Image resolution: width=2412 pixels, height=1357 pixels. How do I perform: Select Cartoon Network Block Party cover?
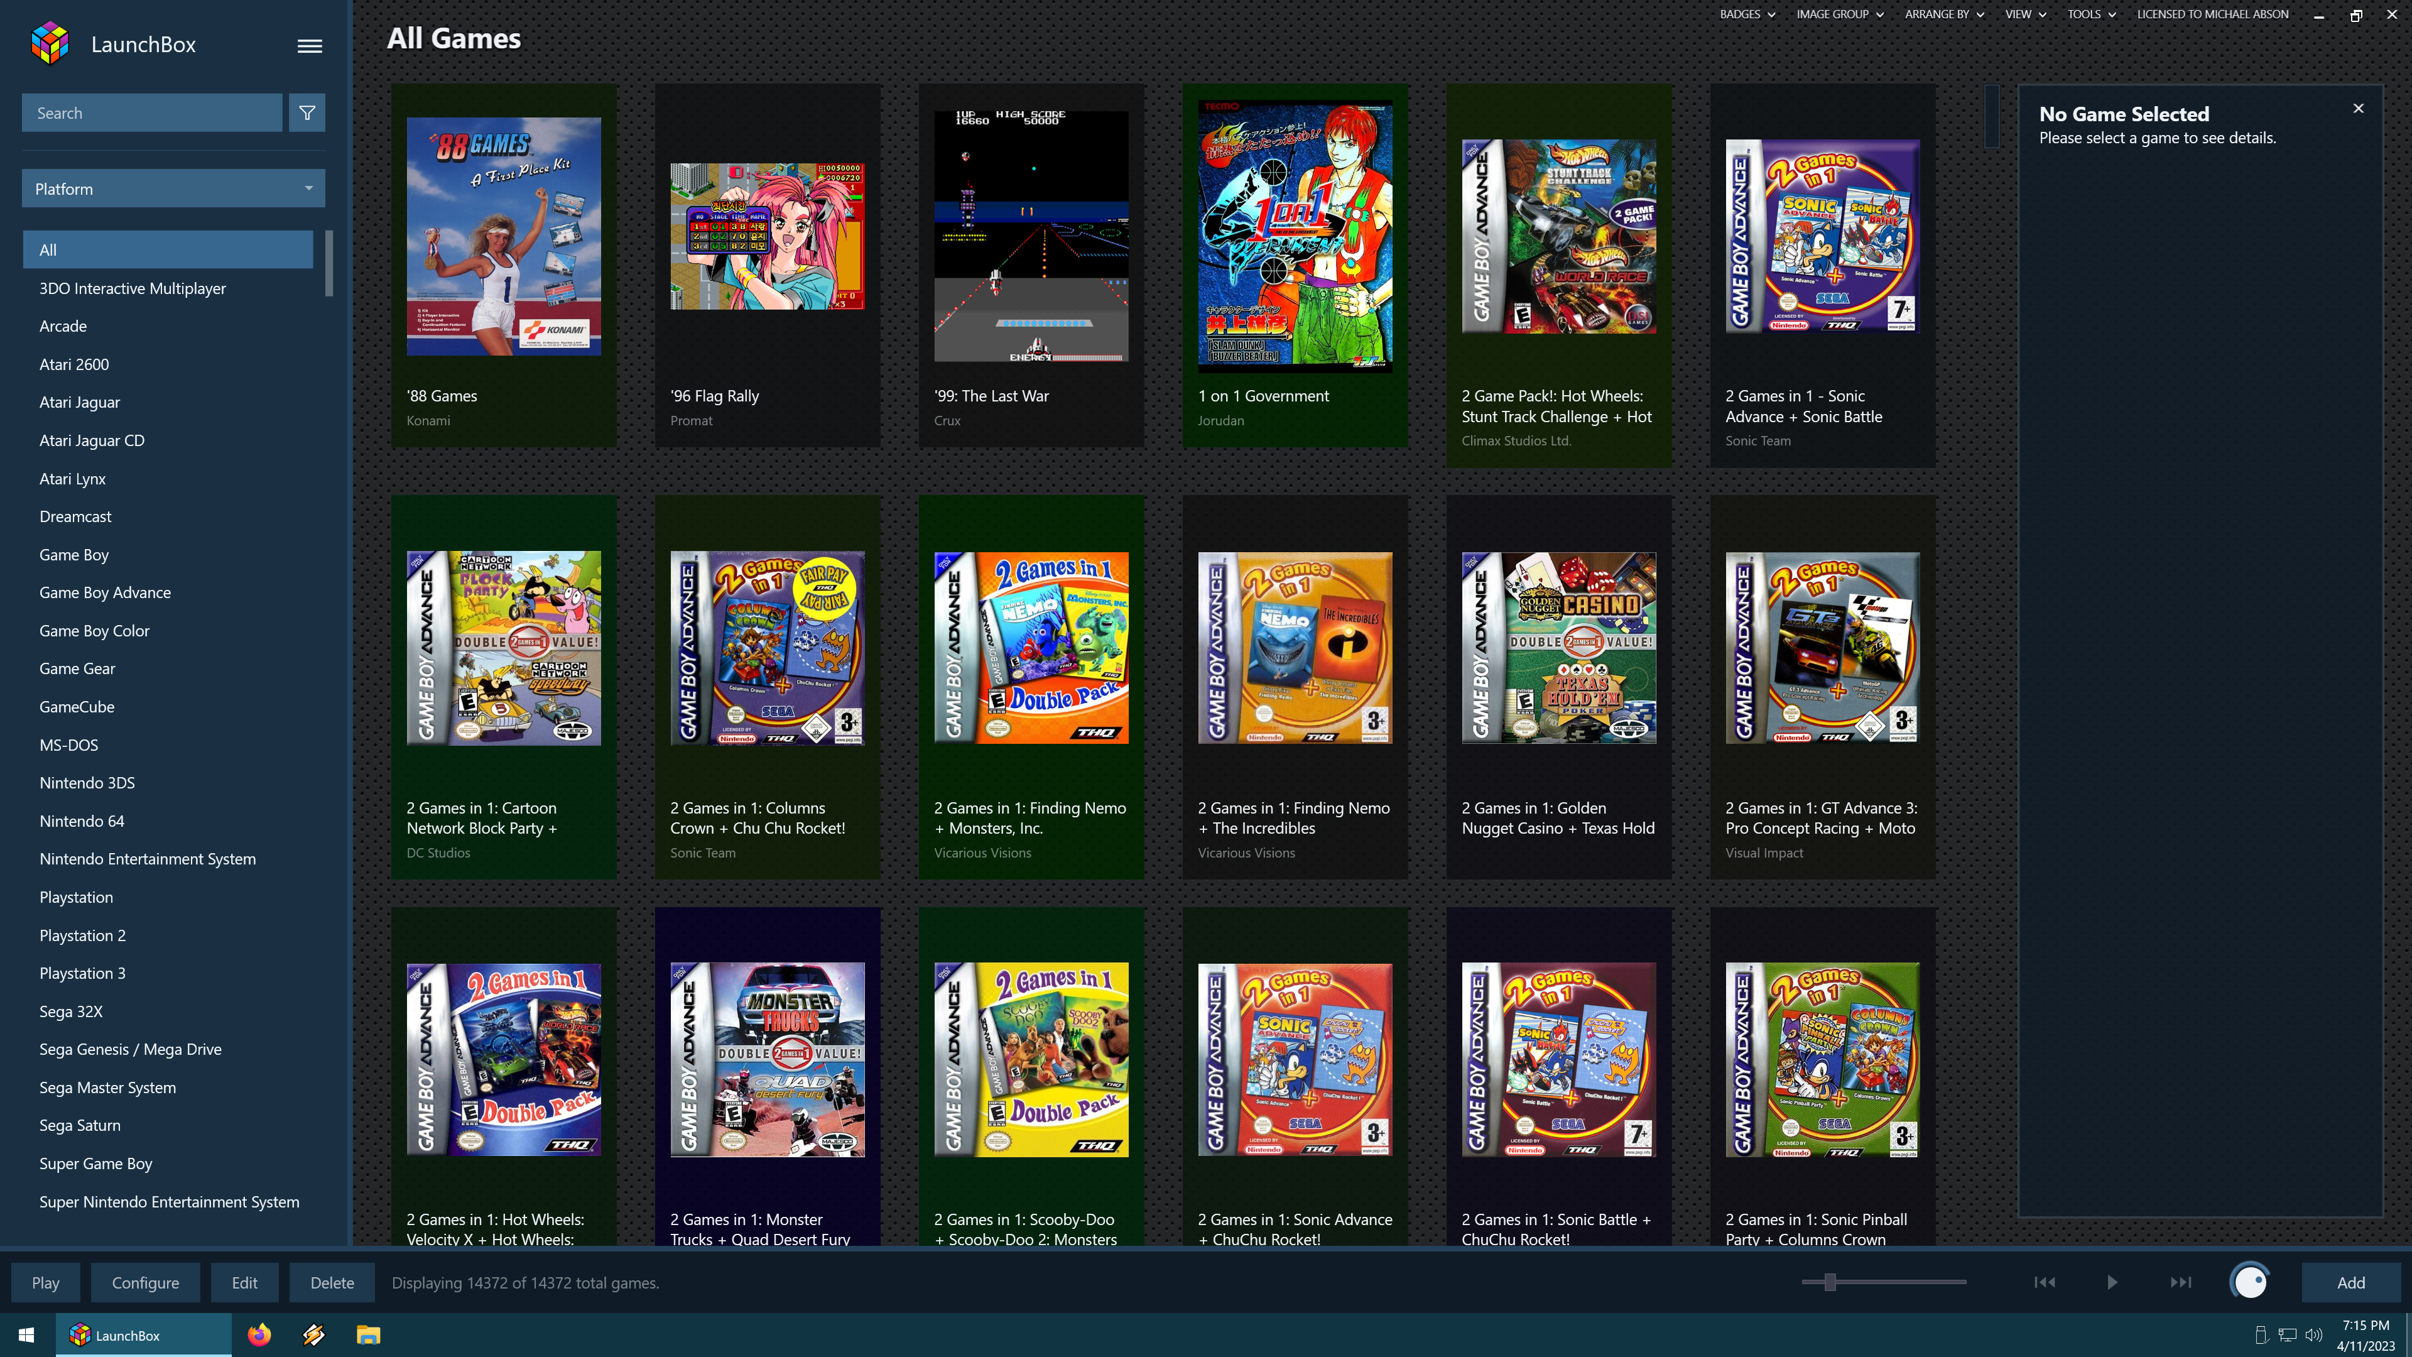point(504,648)
